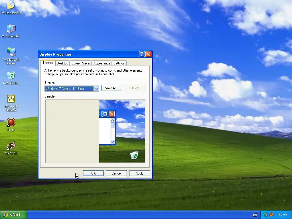Viewport: 292px width, 219px height.
Task: Click the keyboard icon in the taskbar
Action: [255, 215]
